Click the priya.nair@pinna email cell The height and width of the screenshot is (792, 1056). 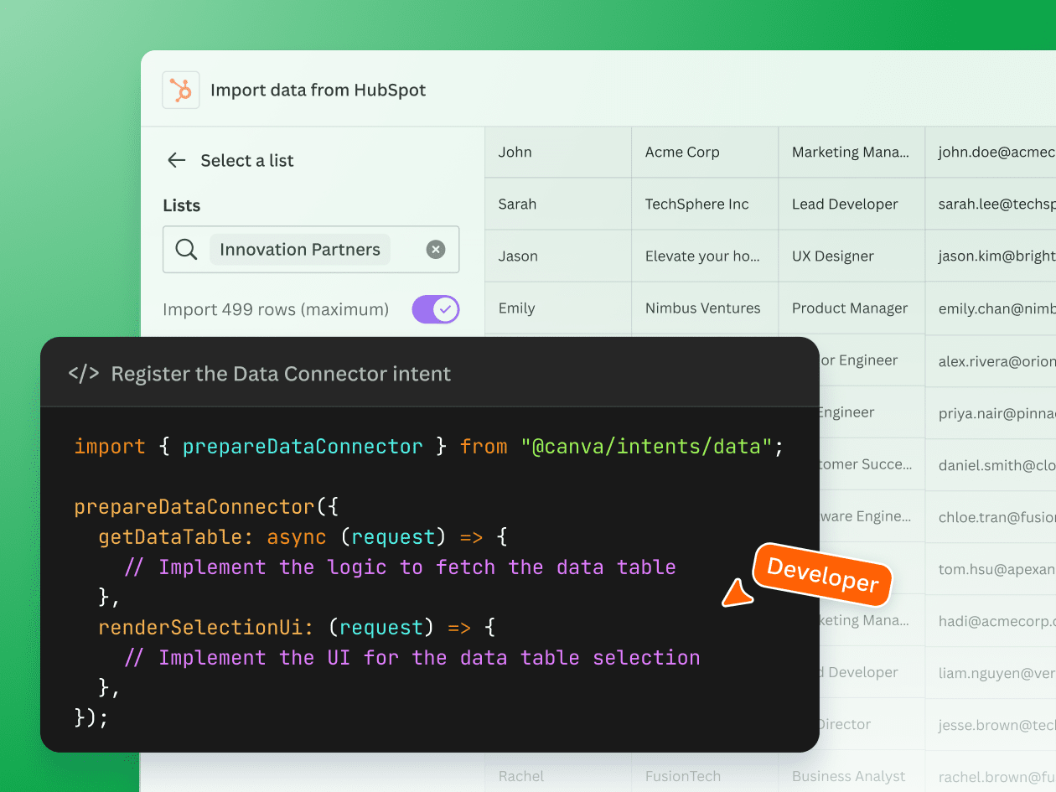[x=991, y=412]
